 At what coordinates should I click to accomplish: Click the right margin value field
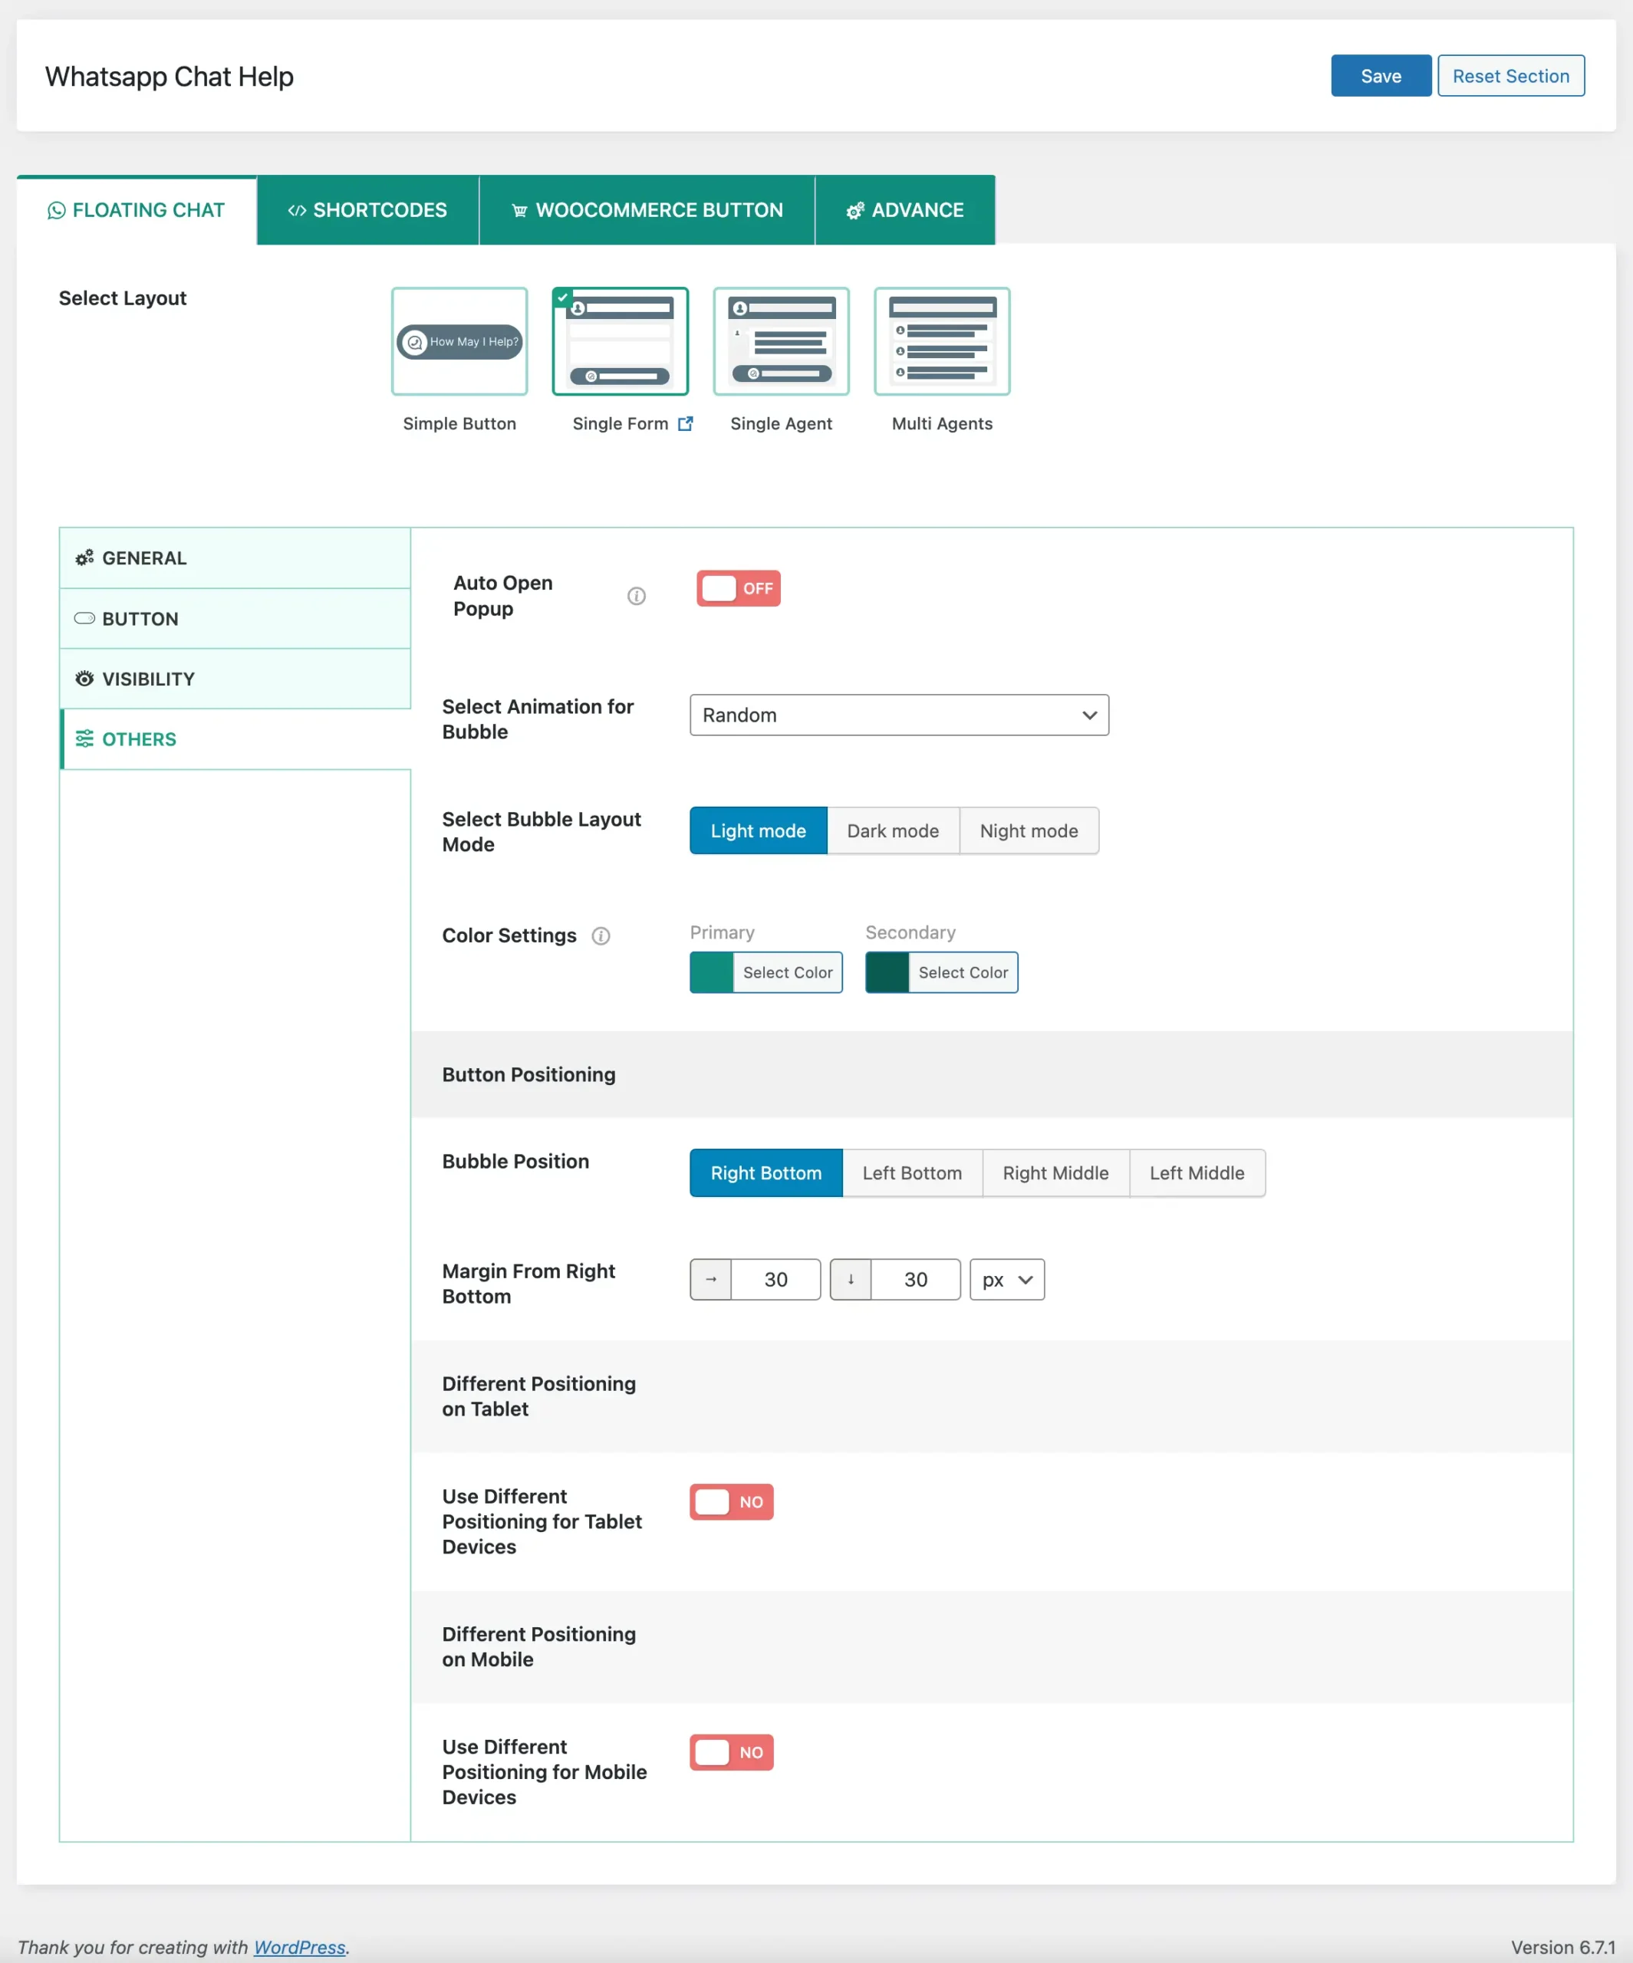tap(775, 1280)
